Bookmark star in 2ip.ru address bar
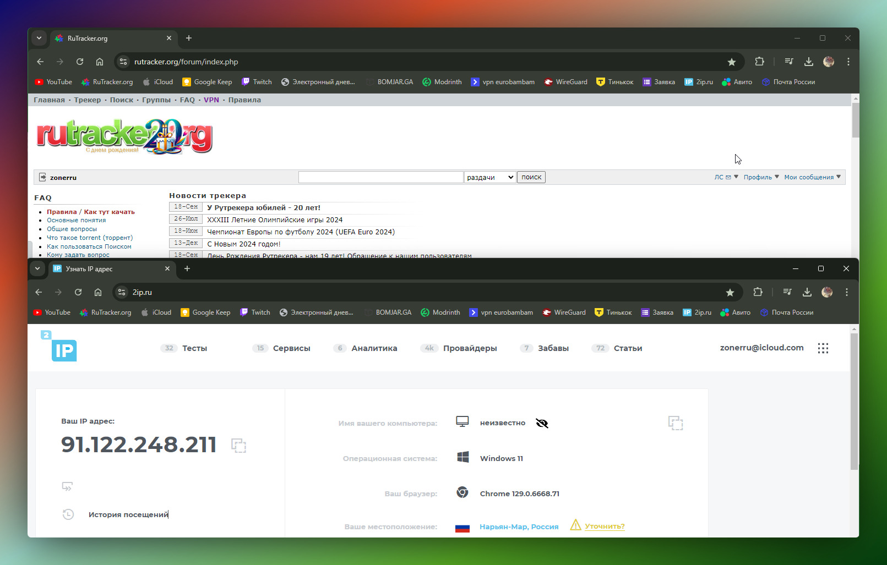The height and width of the screenshot is (565, 887). 730,292
